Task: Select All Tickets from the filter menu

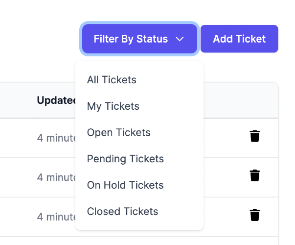Action: pyautogui.click(x=112, y=80)
